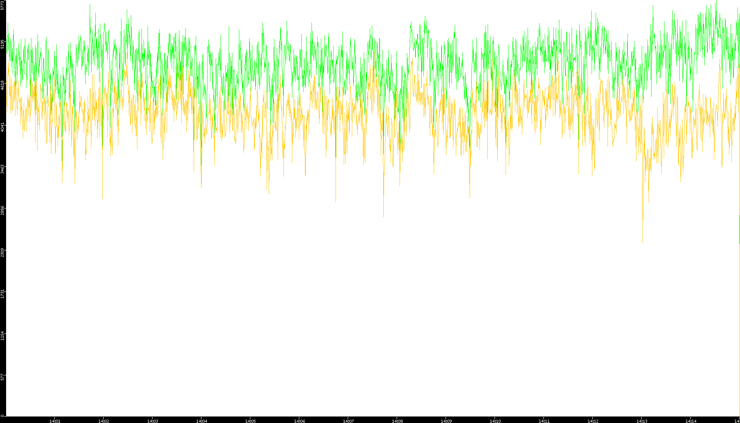
Task: Jump to the 14:07 time marker
Action: tap(348, 421)
